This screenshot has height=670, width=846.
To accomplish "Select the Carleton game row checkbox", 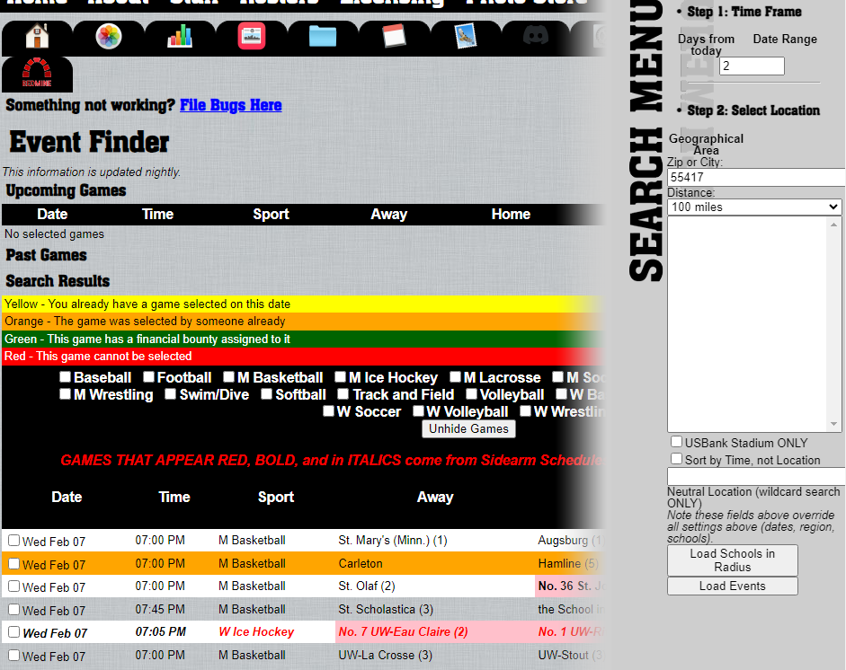I will (14, 564).
